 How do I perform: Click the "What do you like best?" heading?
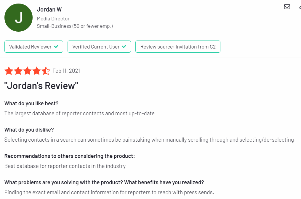coord(31,103)
